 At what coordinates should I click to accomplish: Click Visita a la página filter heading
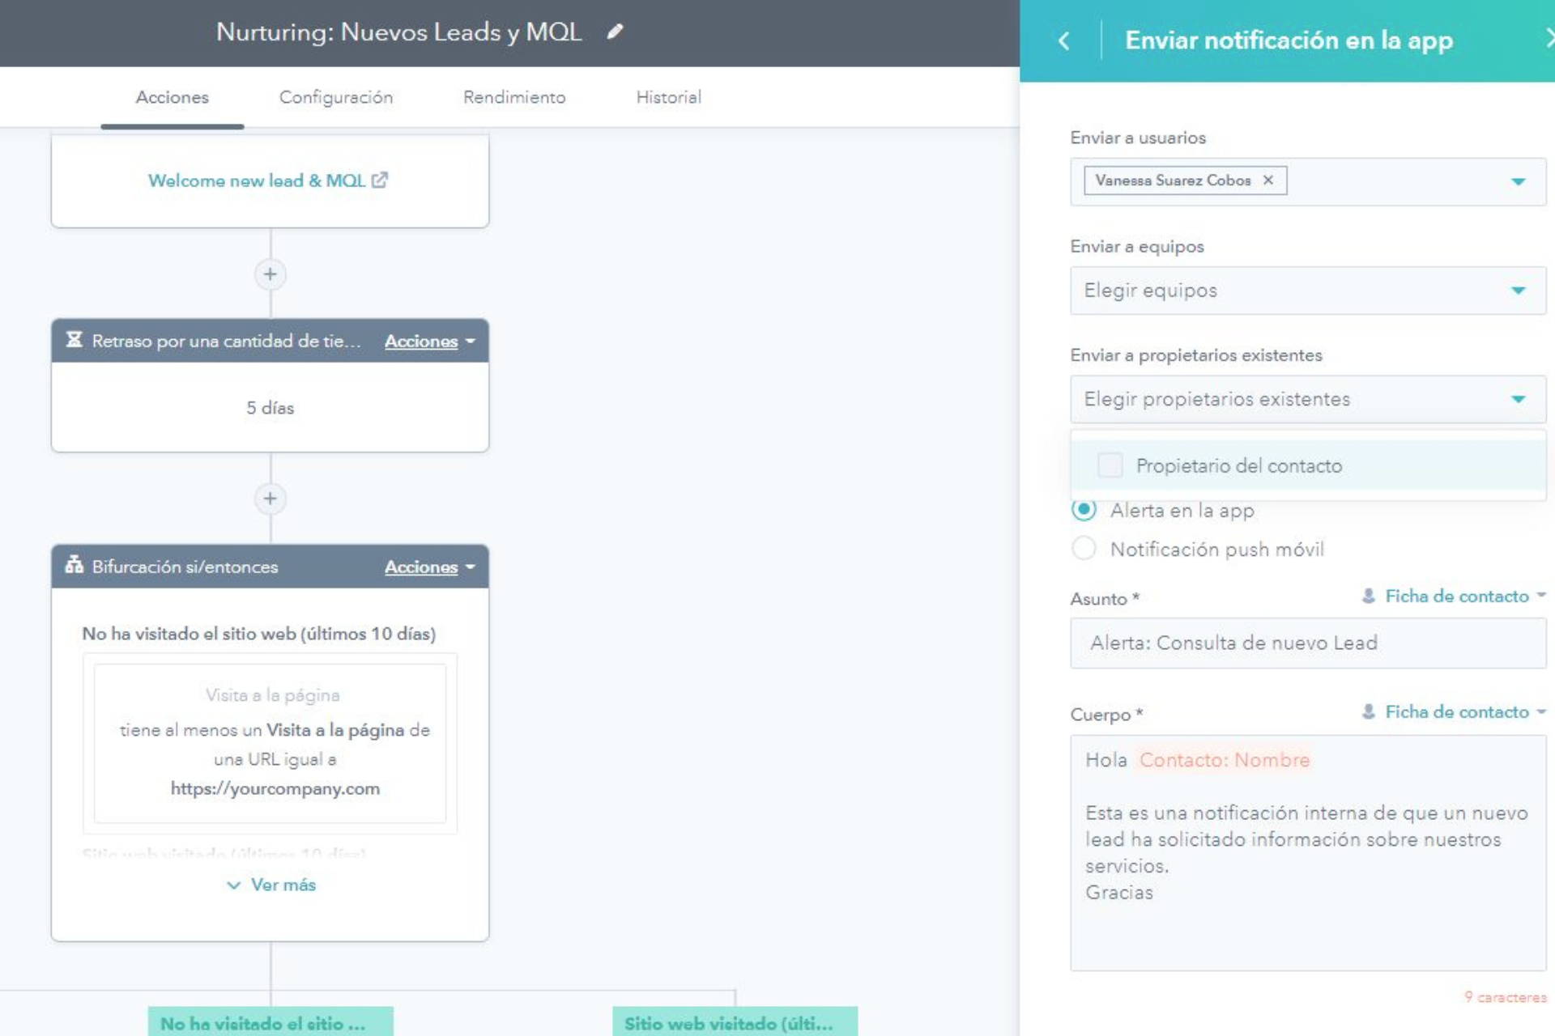click(x=272, y=695)
